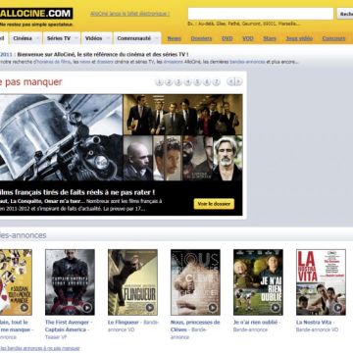This screenshot has width=353, height=353.
Task: Click into the search input field
Action: point(261,14)
